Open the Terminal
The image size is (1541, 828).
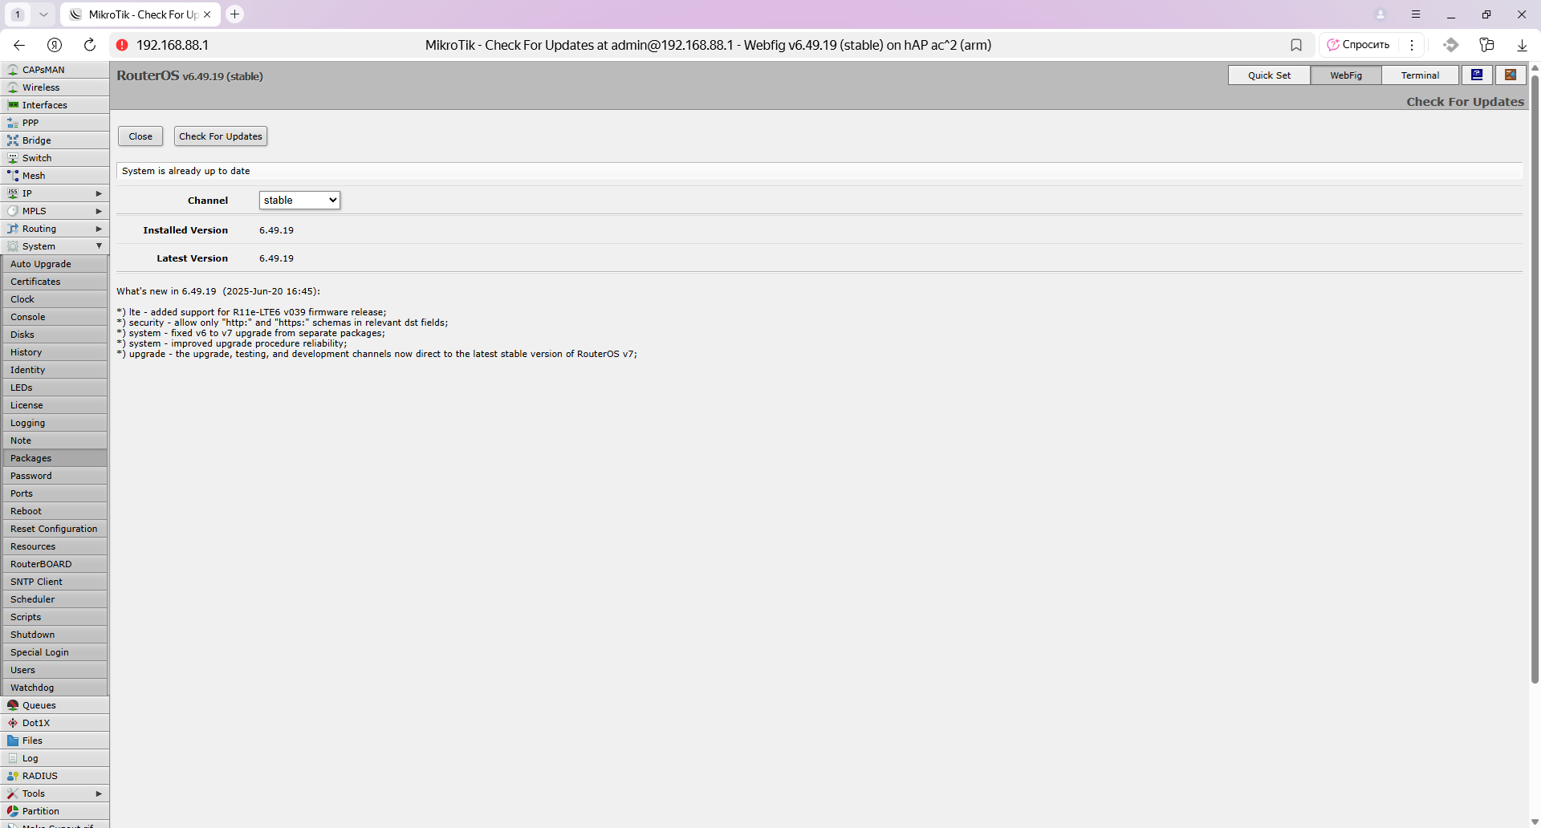[1420, 75]
